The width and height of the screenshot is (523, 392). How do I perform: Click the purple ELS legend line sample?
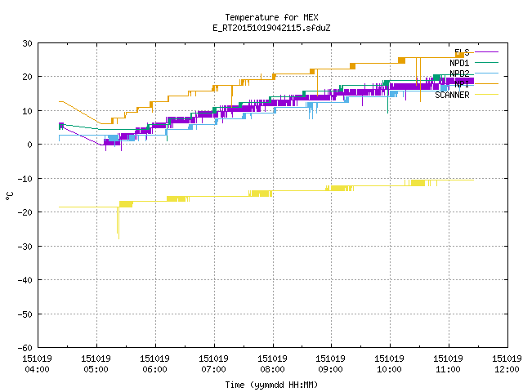(486, 52)
